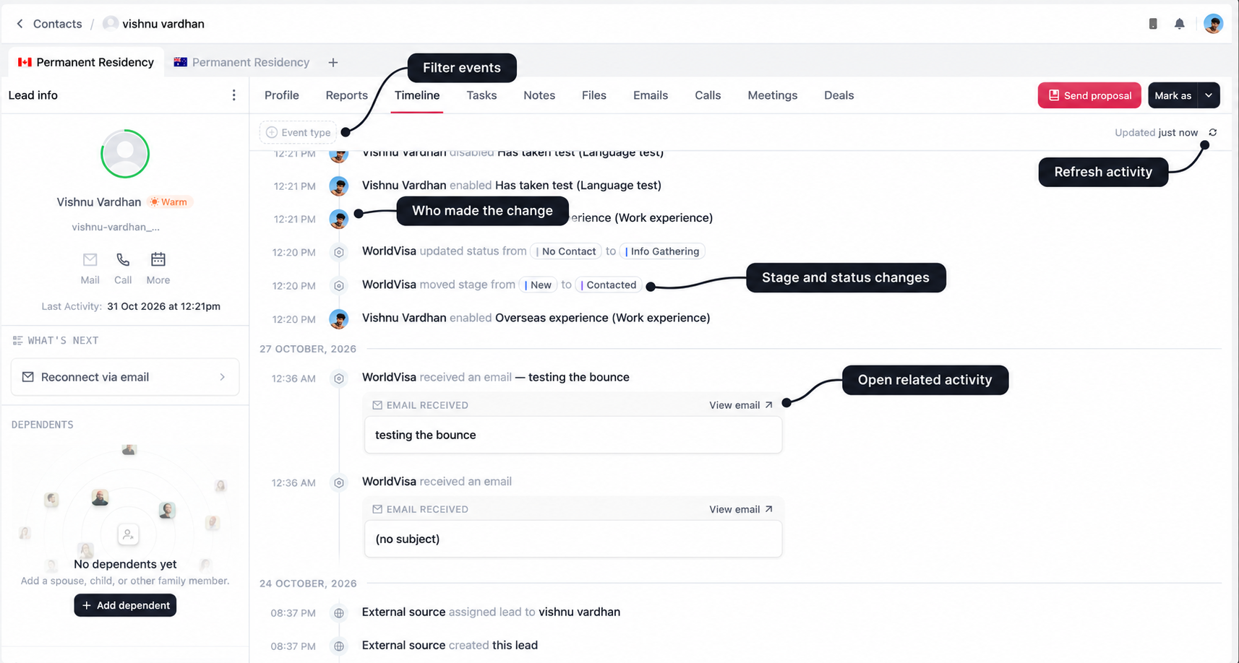Click the avatar on the 12:20 PM Overseas experience event
The image size is (1239, 663).
[338, 318]
